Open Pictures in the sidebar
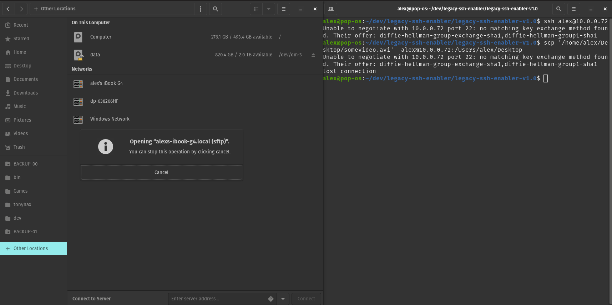The height and width of the screenshot is (305, 612). [34, 120]
